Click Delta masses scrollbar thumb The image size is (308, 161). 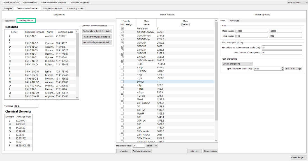[216, 71]
